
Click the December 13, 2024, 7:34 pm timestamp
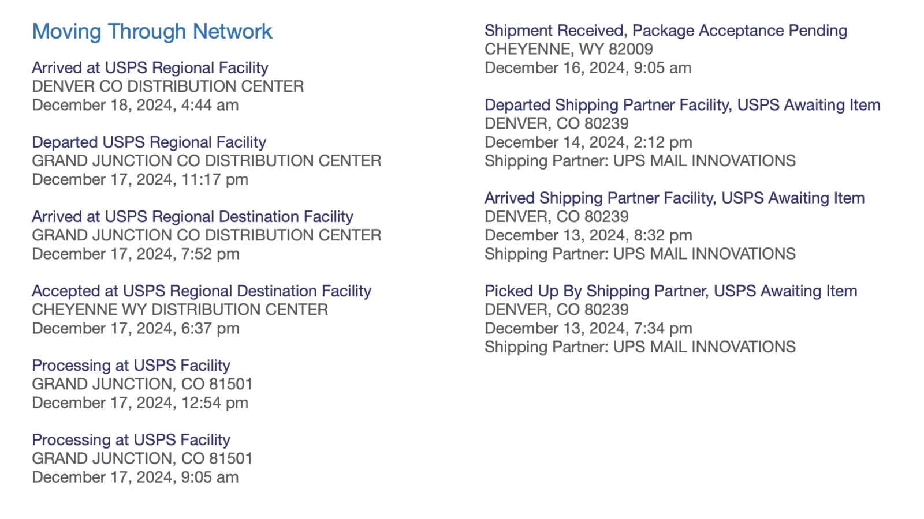click(x=588, y=328)
